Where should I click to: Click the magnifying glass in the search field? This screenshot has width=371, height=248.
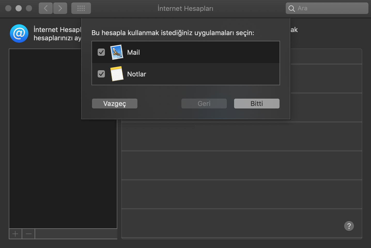click(291, 8)
